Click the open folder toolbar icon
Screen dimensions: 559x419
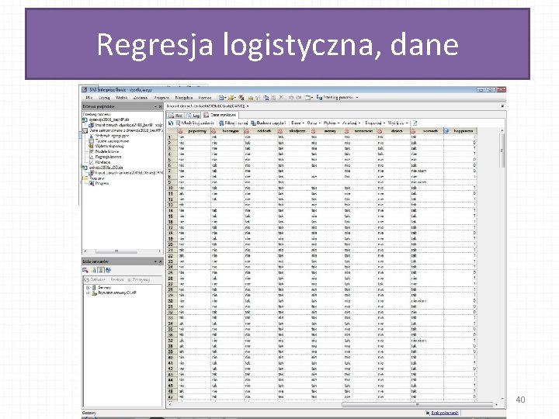231,97
